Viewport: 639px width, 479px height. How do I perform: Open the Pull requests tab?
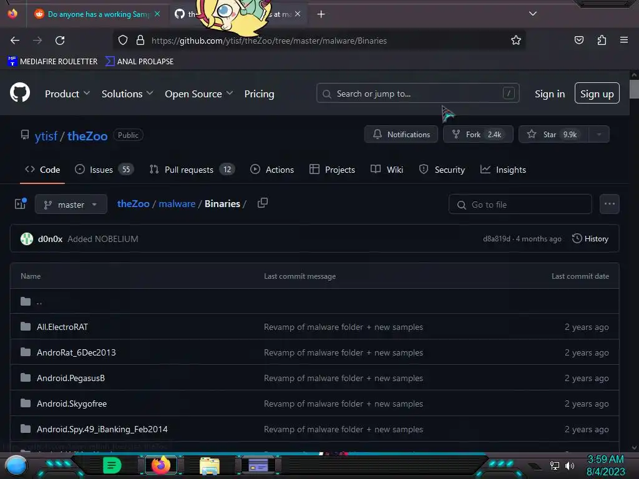click(x=192, y=170)
